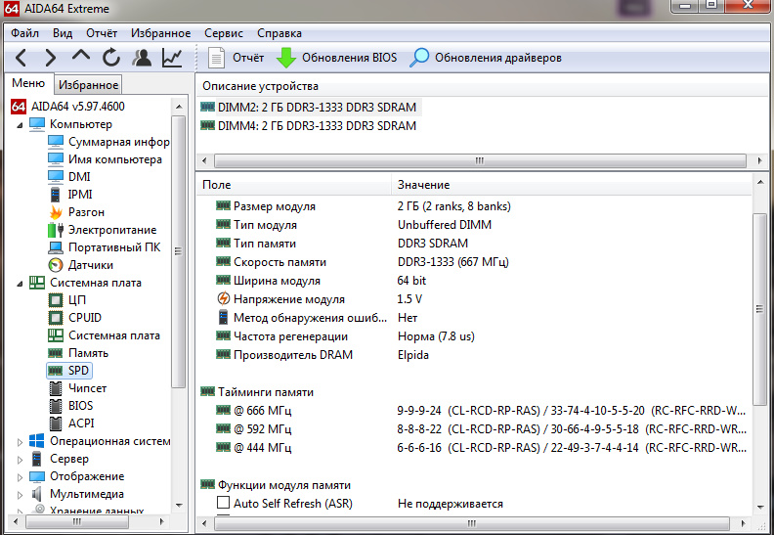Click details list vertical scrollbar thumb
Viewport: 774px width, 535px height.
coord(760,309)
